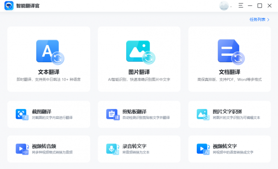
Task: Select the 图片翻译 title text
Action: coord(139,72)
